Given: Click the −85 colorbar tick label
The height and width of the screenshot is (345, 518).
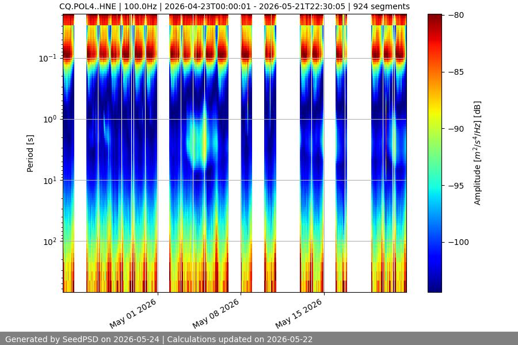Looking at the screenshot, I should tap(456, 72).
